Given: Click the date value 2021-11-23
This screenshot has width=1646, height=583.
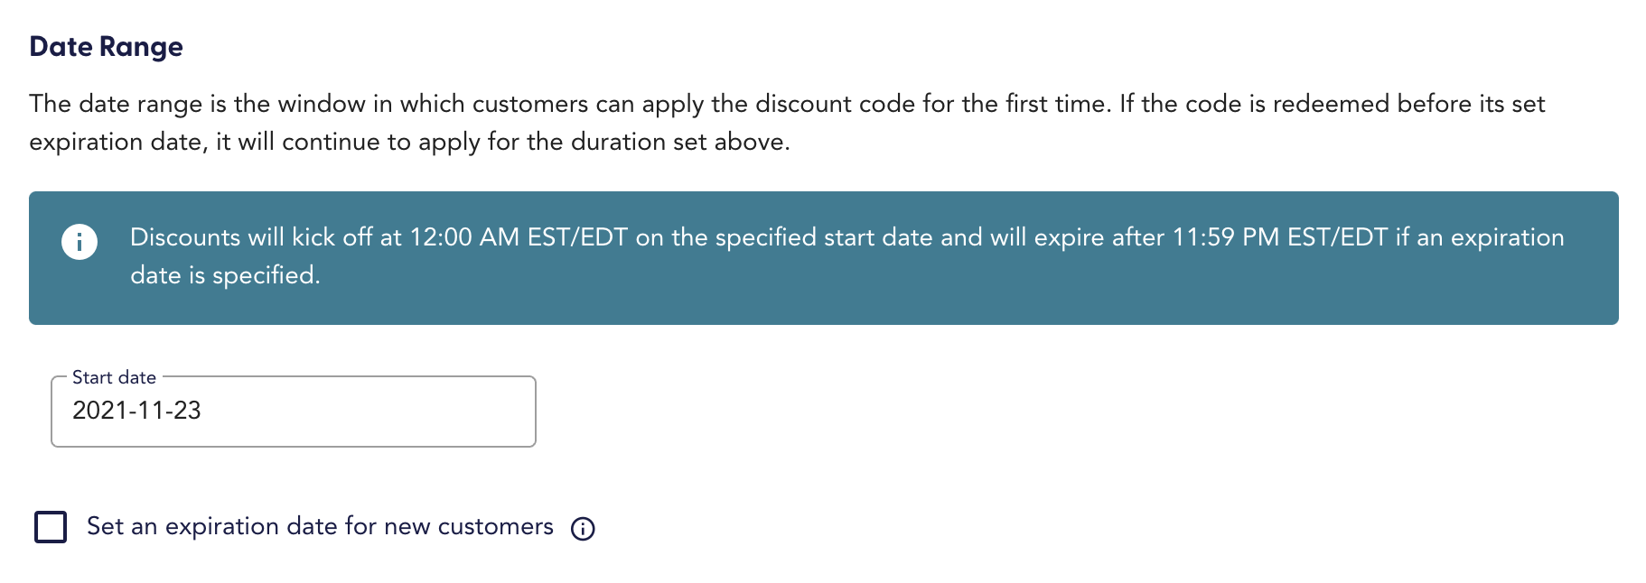Looking at the screenshot, I should point(137,411).
